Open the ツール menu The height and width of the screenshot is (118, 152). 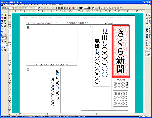44,5
